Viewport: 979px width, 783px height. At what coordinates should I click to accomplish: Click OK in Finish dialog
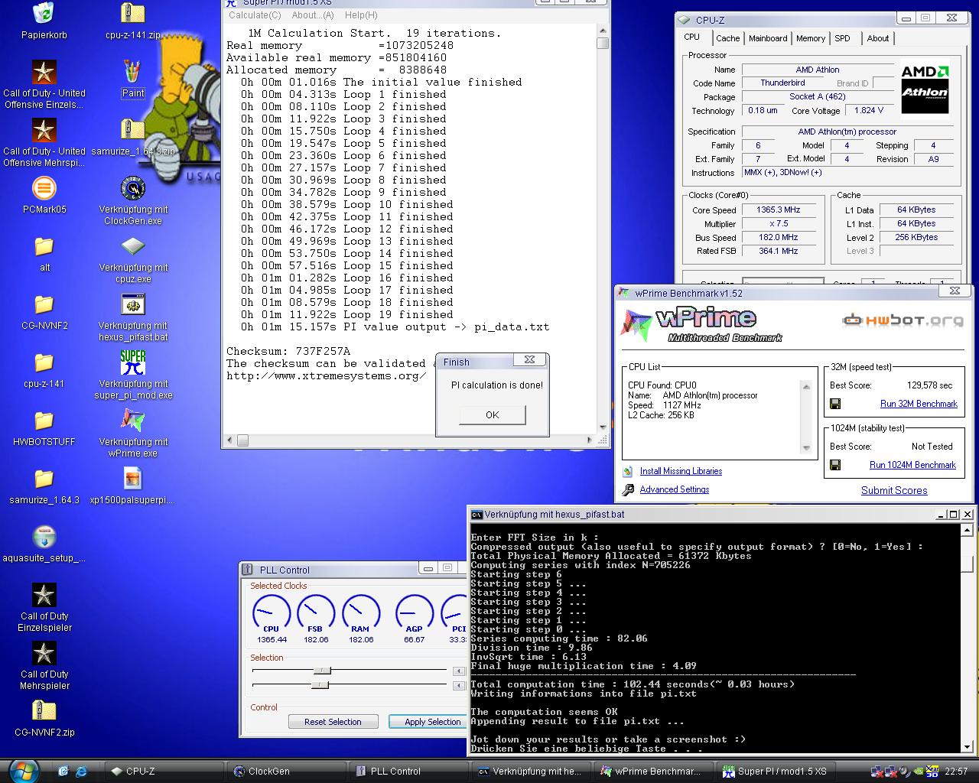(x=492, y=414)
